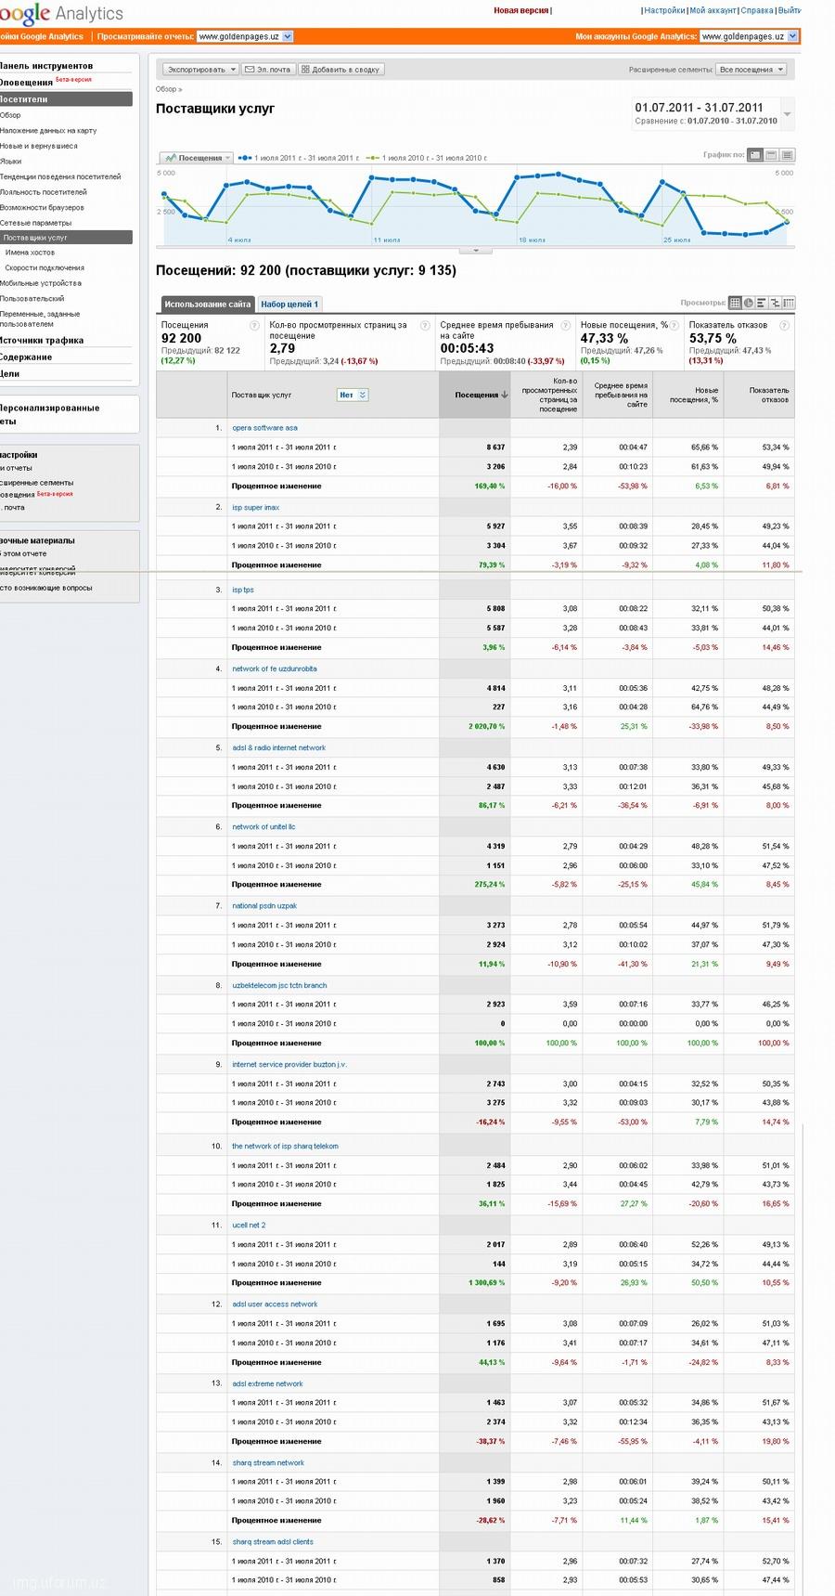Screen dimensions: 835x1596
Task: Choose the monthly graph view icon
Action: point(787,155)
